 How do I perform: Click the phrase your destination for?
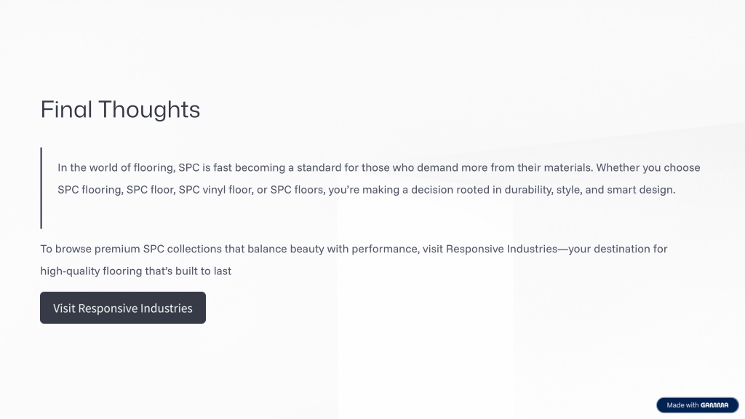pos(618,249)
